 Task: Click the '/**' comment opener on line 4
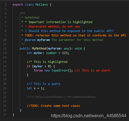[x=22, y=13]
